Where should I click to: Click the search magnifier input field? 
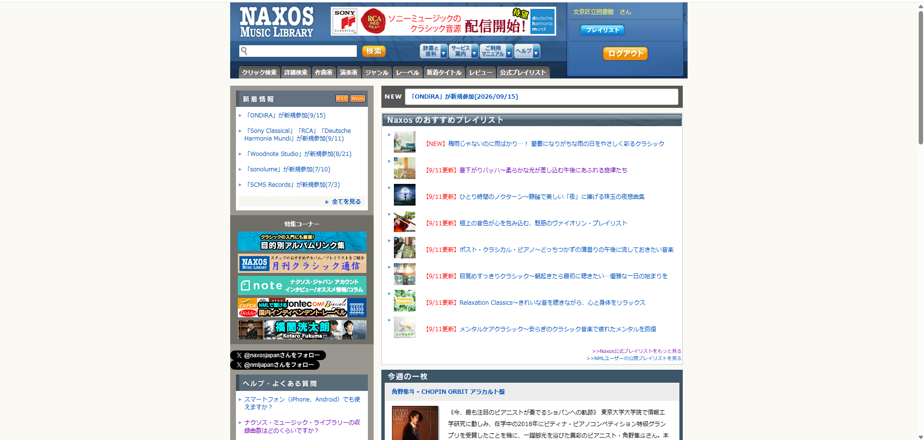coord(298,51)
